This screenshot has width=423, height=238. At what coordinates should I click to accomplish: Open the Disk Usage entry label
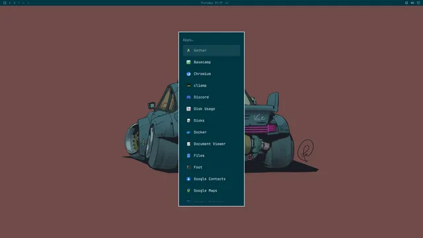(204, 108)
